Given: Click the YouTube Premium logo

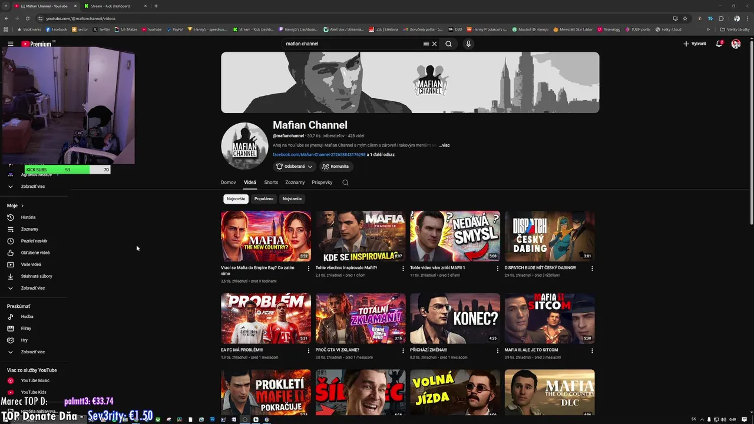Looking at the screenshot, I should click(x=37, y=44).
